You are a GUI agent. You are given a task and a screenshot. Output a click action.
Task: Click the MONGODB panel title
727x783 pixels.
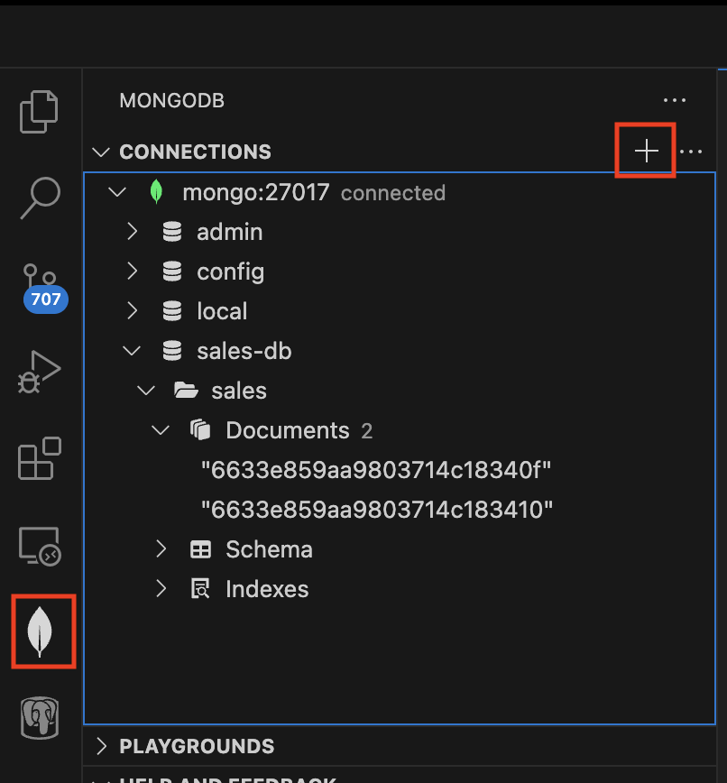(171, 100)
